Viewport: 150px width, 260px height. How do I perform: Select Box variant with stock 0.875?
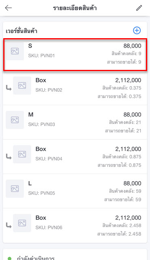(x=75, y=157)
